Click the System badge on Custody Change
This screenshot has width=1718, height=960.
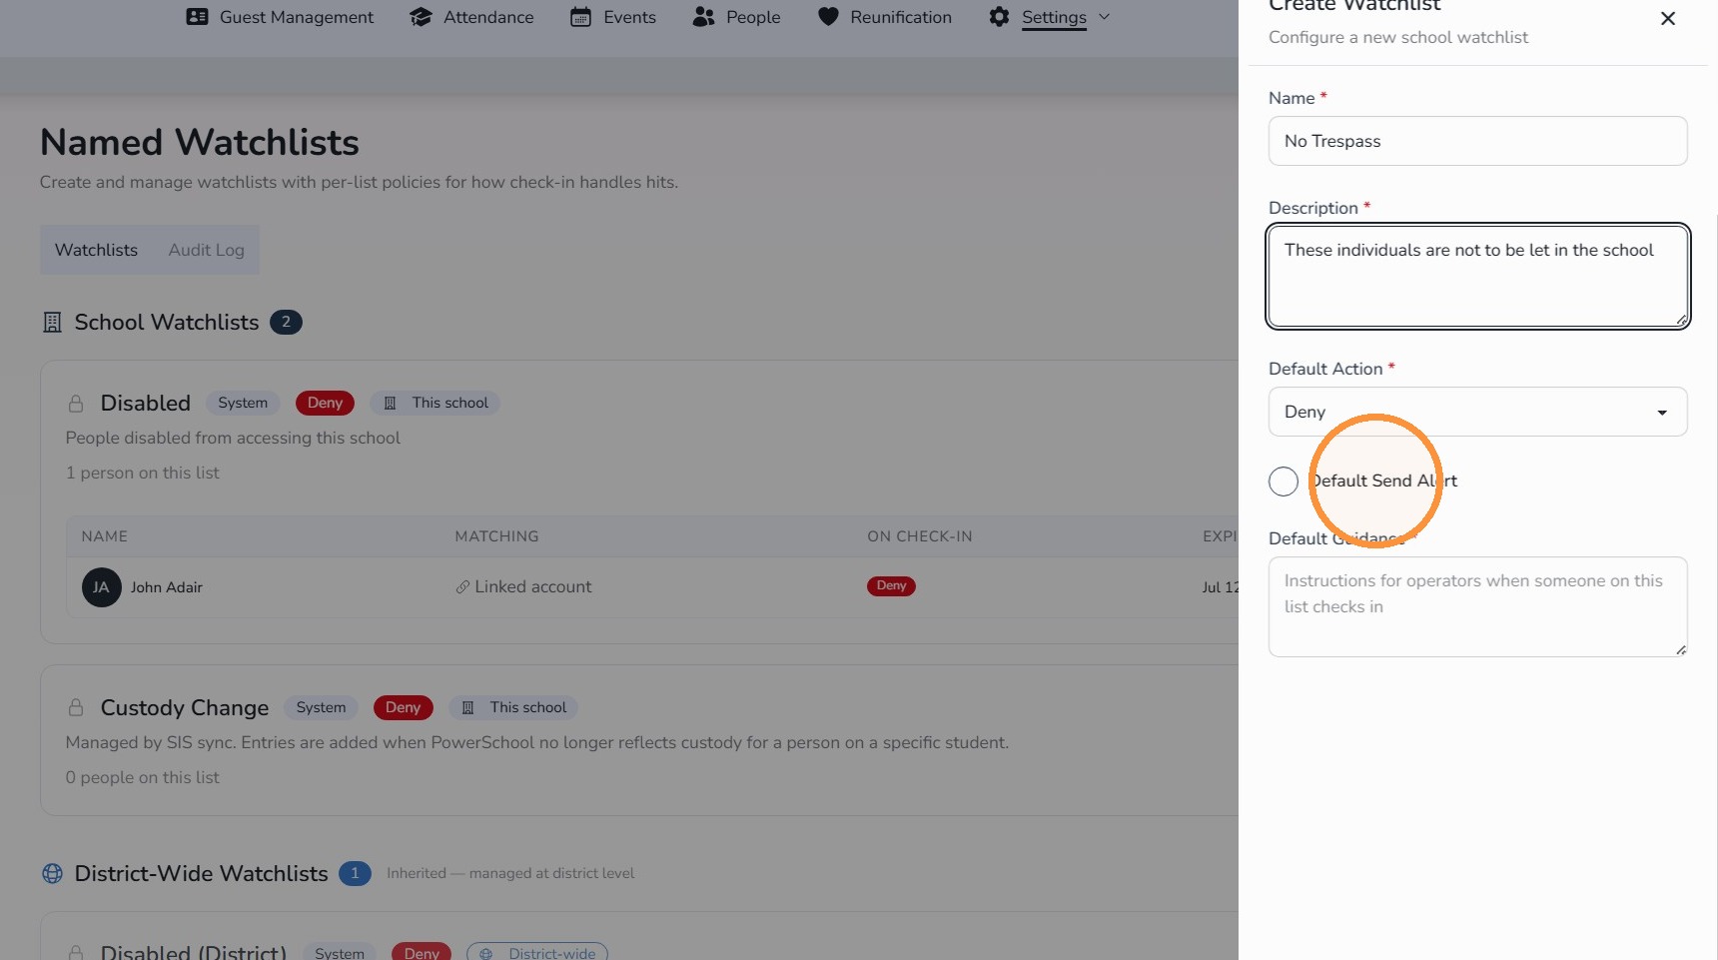(321, 708)
